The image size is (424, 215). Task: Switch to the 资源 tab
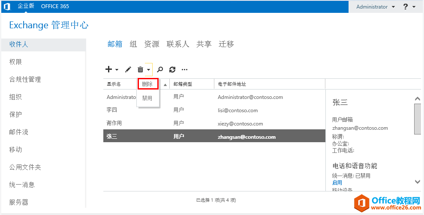coord(152,44)
